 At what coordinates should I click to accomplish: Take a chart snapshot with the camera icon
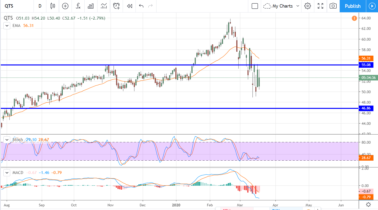pos(333,6)
